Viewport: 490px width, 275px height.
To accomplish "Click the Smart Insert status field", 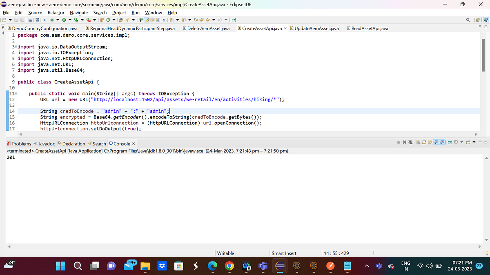I will (284, 253).
